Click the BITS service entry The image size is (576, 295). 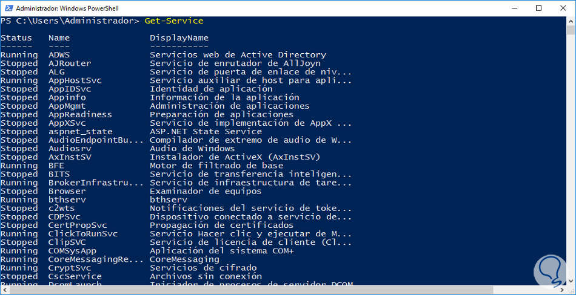click(59, 173)
